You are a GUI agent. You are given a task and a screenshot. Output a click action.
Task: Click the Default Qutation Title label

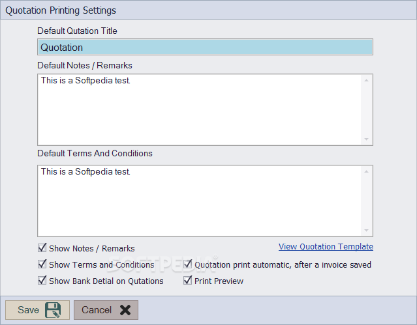(77, 31)
